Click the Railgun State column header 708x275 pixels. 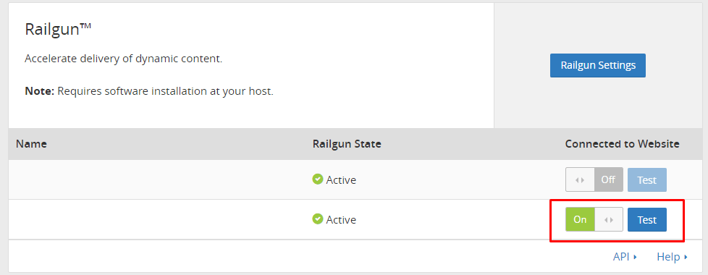[347, 144]
